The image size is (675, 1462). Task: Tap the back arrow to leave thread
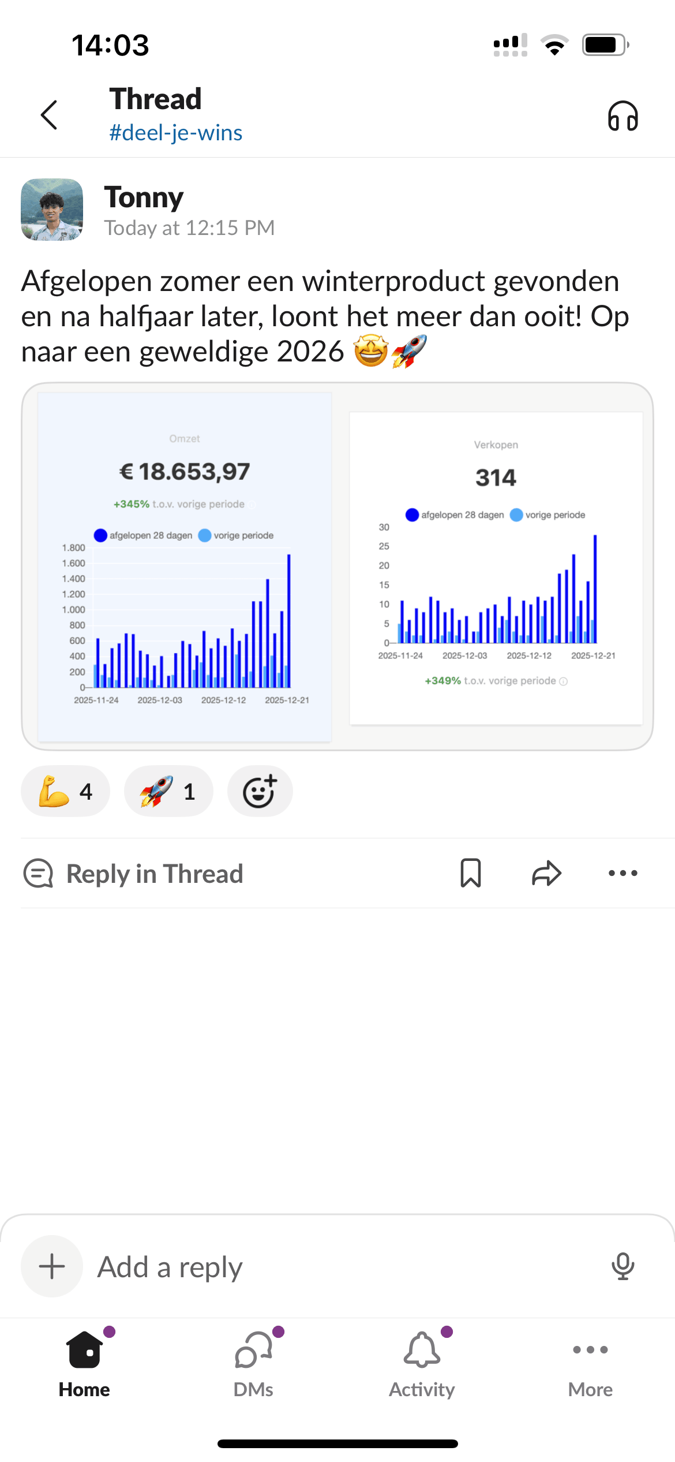[x=50, y=115]
